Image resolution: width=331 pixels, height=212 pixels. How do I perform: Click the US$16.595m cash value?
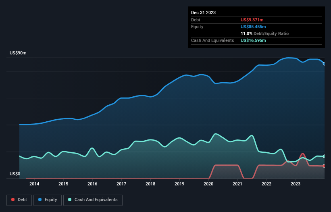[253, 40]
